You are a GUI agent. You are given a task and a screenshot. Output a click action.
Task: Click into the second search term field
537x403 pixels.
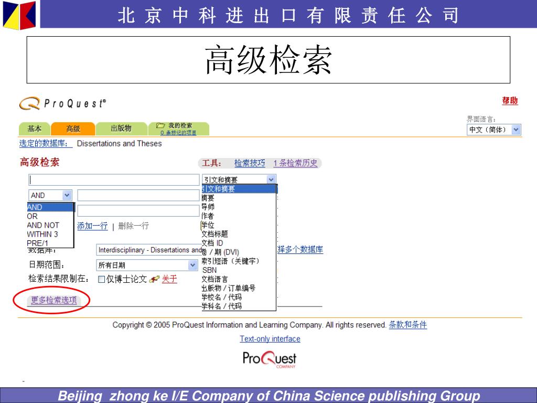point(138,195)
